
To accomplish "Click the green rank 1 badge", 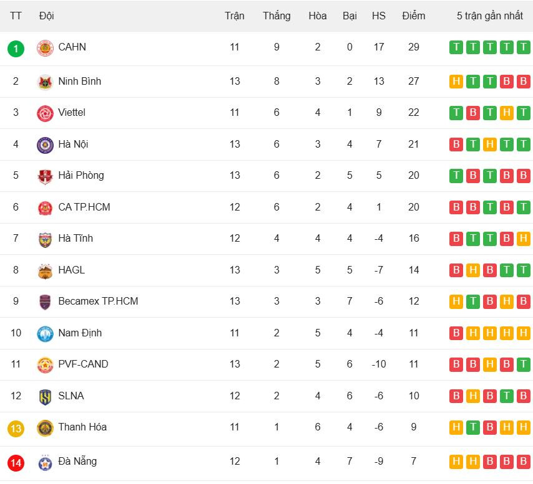I will [x=16, y=48].
